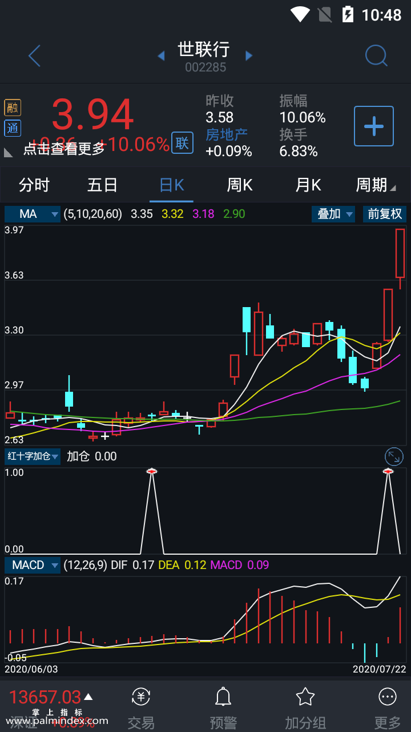The image size is (411, 732).
Task: Go back with the left chevron arrow
Action: (34, 56)
